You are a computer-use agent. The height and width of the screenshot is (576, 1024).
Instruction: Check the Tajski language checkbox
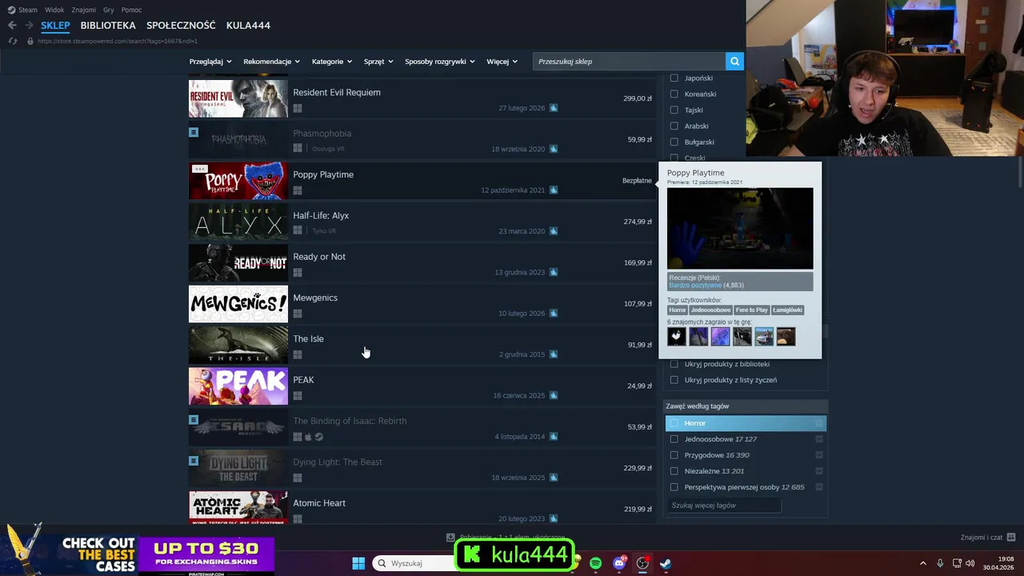click(x=674, y=110)
